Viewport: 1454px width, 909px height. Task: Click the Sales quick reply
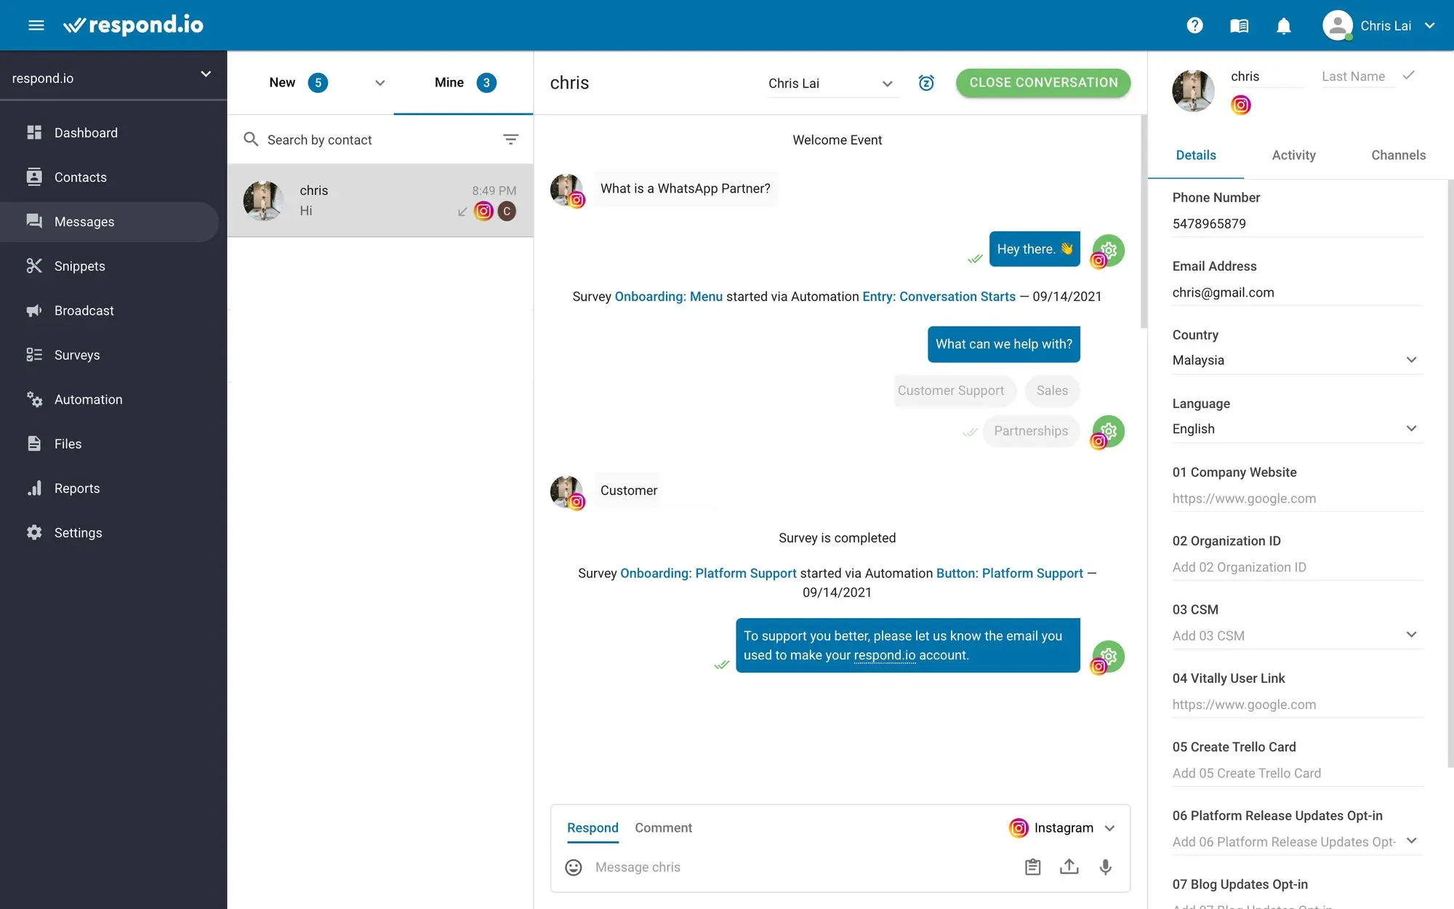click(x=1052, y=391)
